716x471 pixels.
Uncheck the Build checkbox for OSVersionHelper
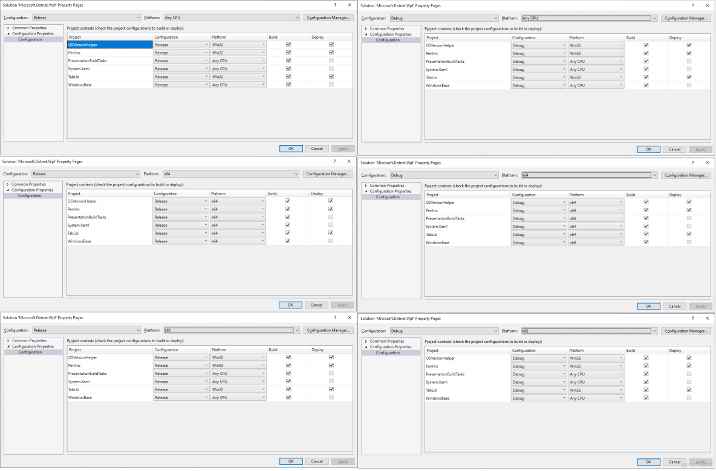click(288, 44)
